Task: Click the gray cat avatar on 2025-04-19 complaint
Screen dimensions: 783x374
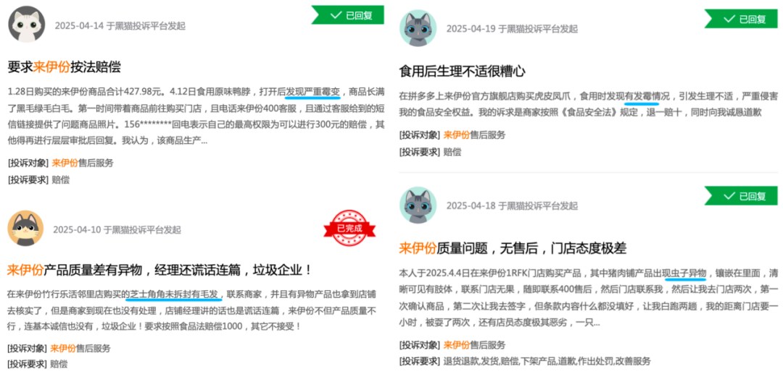Action: (x=418, y=28)
